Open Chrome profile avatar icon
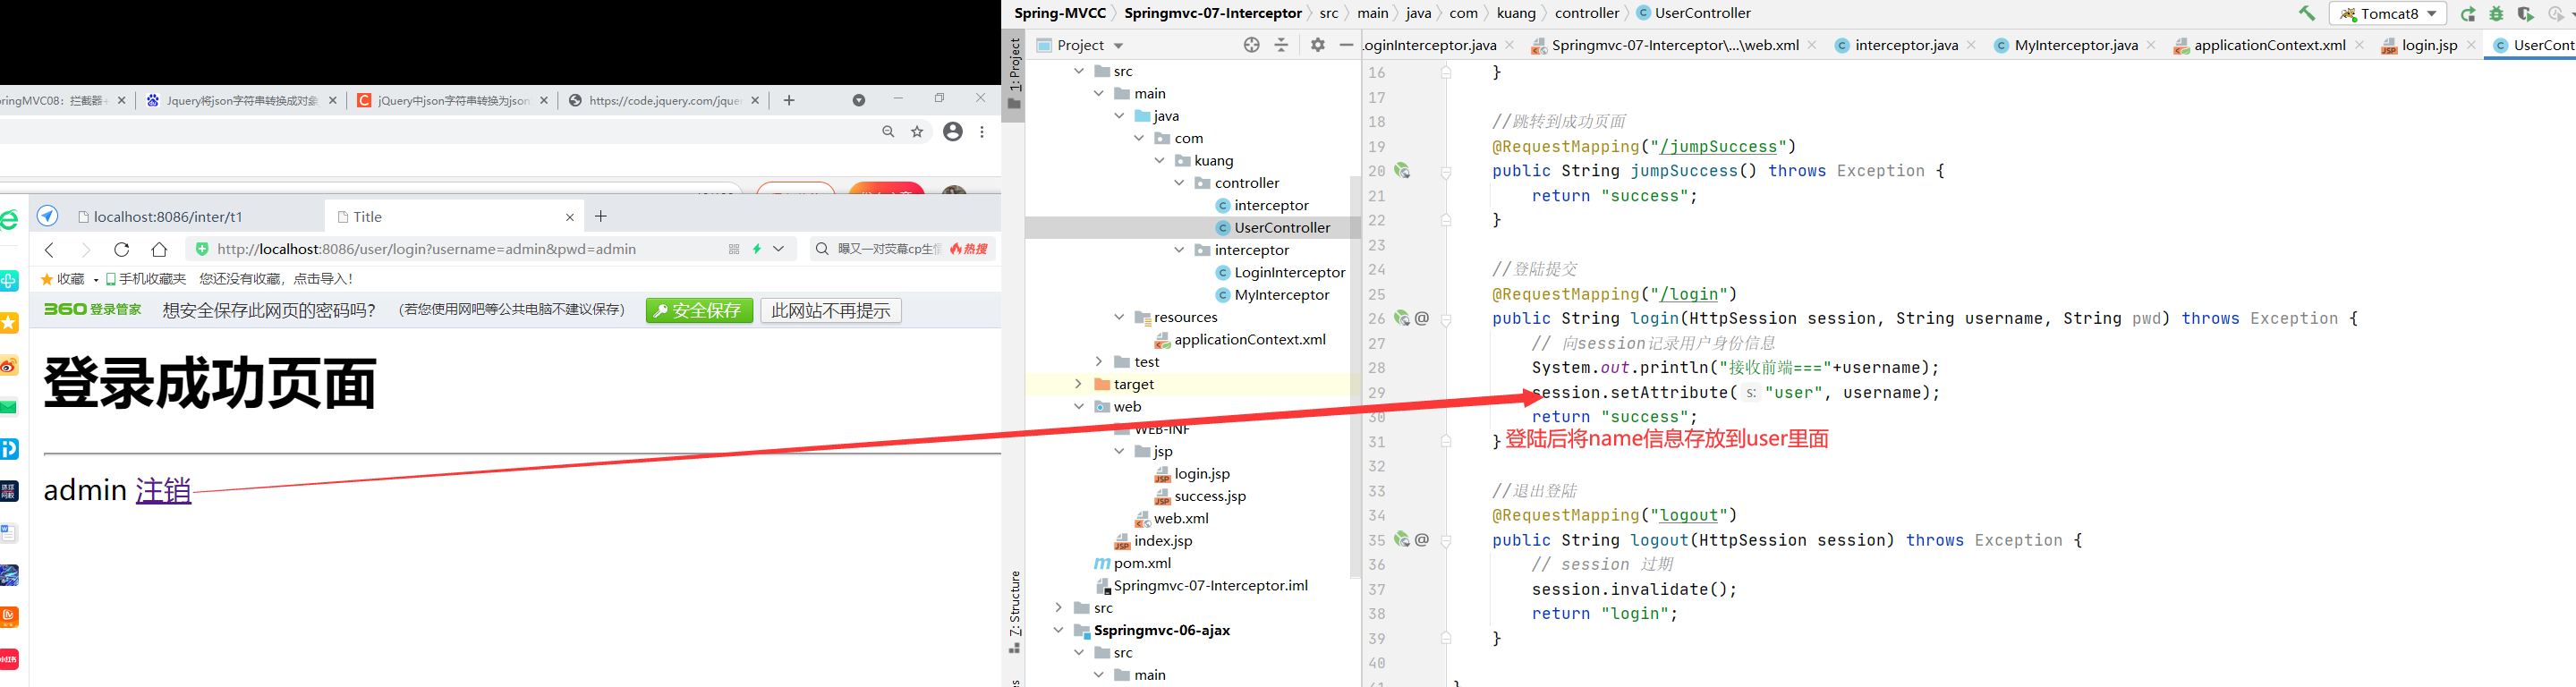The height and width of the screenshot is (687, 2576). tap(953, 131)
